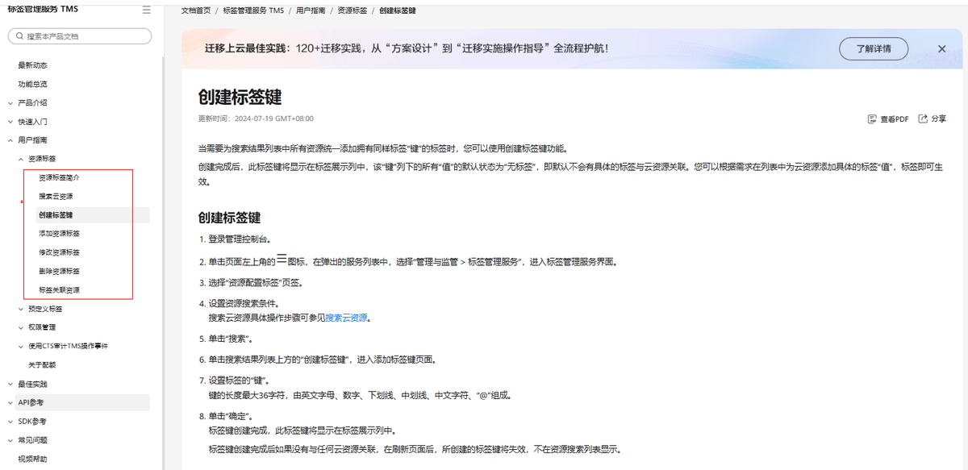
Task: Open the 搜索云资源 hyperlink in step 4
Action: point(346,318)
